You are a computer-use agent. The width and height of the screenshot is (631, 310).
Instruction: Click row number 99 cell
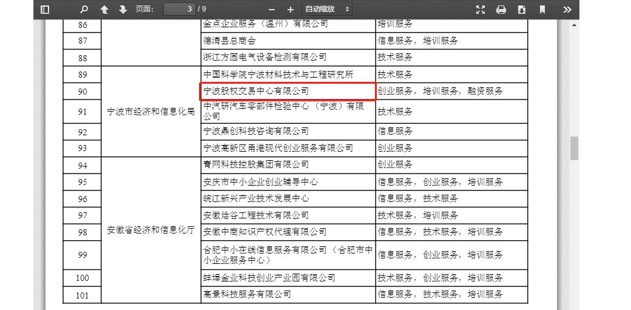tap(82, 255)
